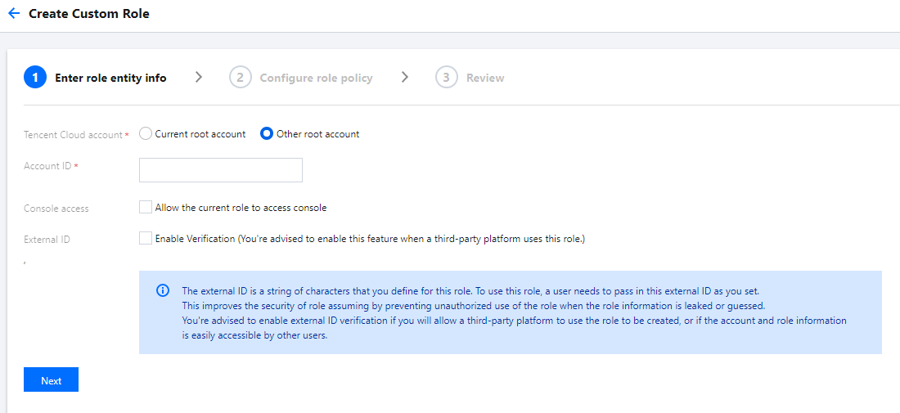Click the step 2 circle icon
The height and width of the screenshot is (413, 900).
(x=240, y=78)
